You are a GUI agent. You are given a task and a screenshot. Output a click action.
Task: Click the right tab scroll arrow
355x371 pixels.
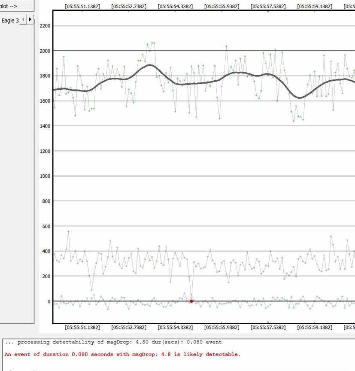coord(30,19)
